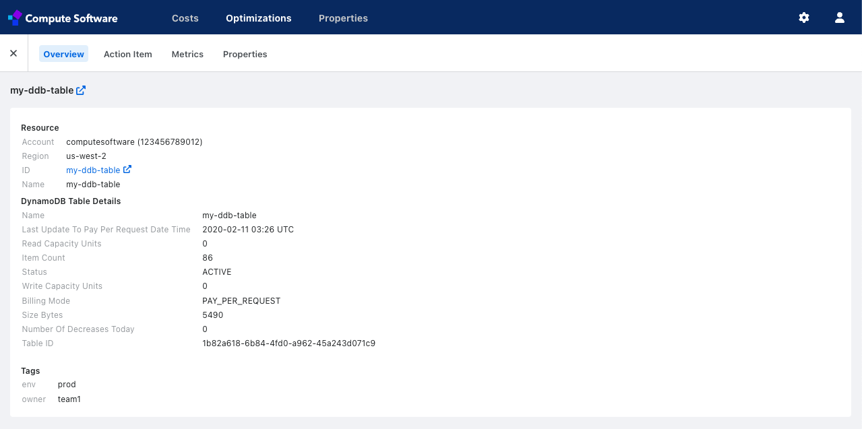Select the Table ID value 1b82a618-6b84-4fd0-a962-45a243d071c9
862x429 pixels.
coord(289,343)
